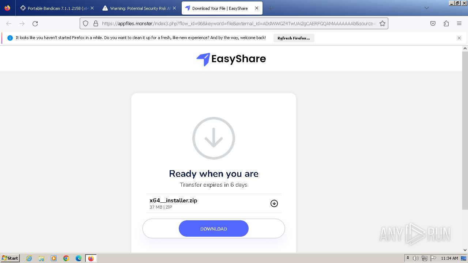Bookmark this page with the star icon
The image size is (468, 263).
coord(382,23)
